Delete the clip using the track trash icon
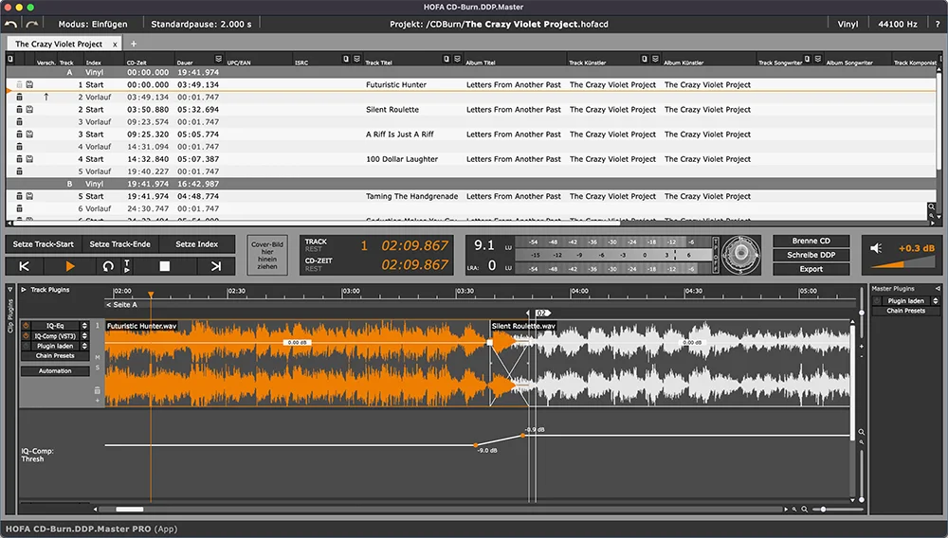The height and width of the screenshot is (538, 948). (97, 390)
